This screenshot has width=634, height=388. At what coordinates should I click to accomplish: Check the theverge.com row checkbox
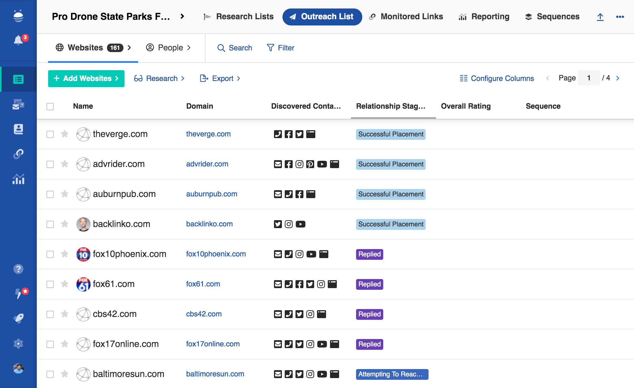point(50,134)
